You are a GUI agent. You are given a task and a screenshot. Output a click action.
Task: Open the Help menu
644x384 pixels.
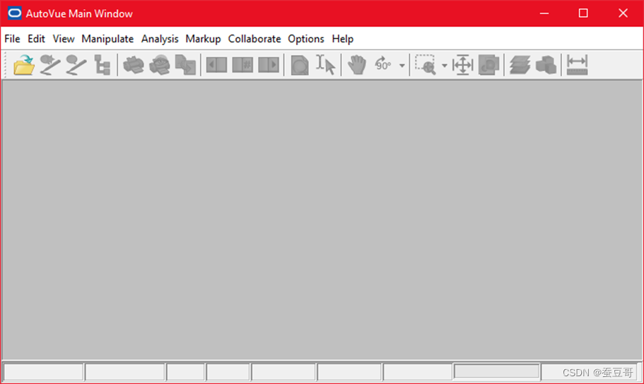[x=343, y=39]
